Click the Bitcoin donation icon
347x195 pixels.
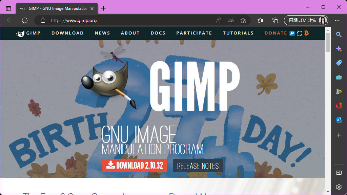(307, 33)
